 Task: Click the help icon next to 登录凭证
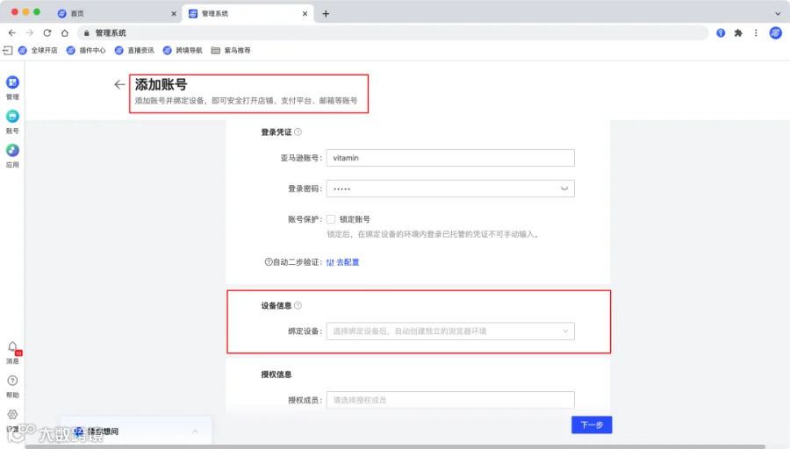pos(298,132)
